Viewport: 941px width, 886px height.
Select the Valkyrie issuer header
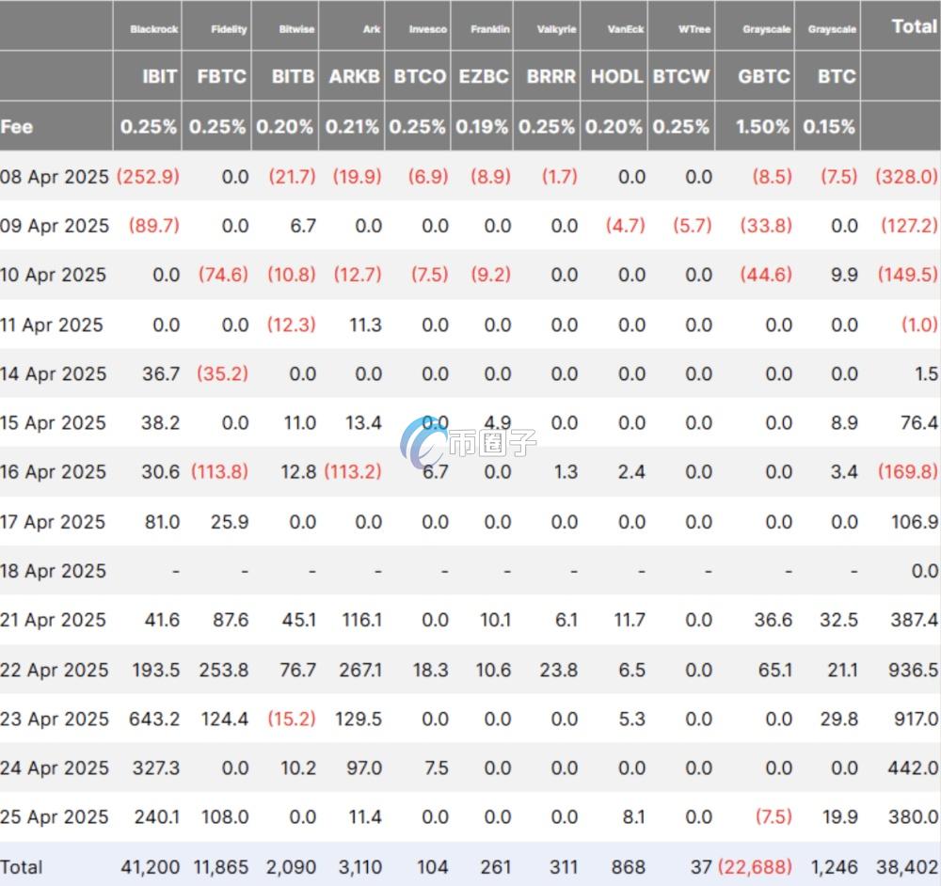coord(556,29)
